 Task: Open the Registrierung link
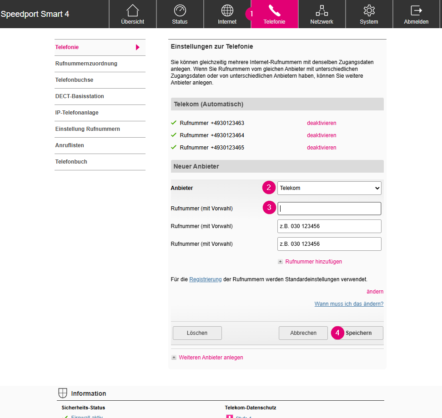(x=206, y=279)
